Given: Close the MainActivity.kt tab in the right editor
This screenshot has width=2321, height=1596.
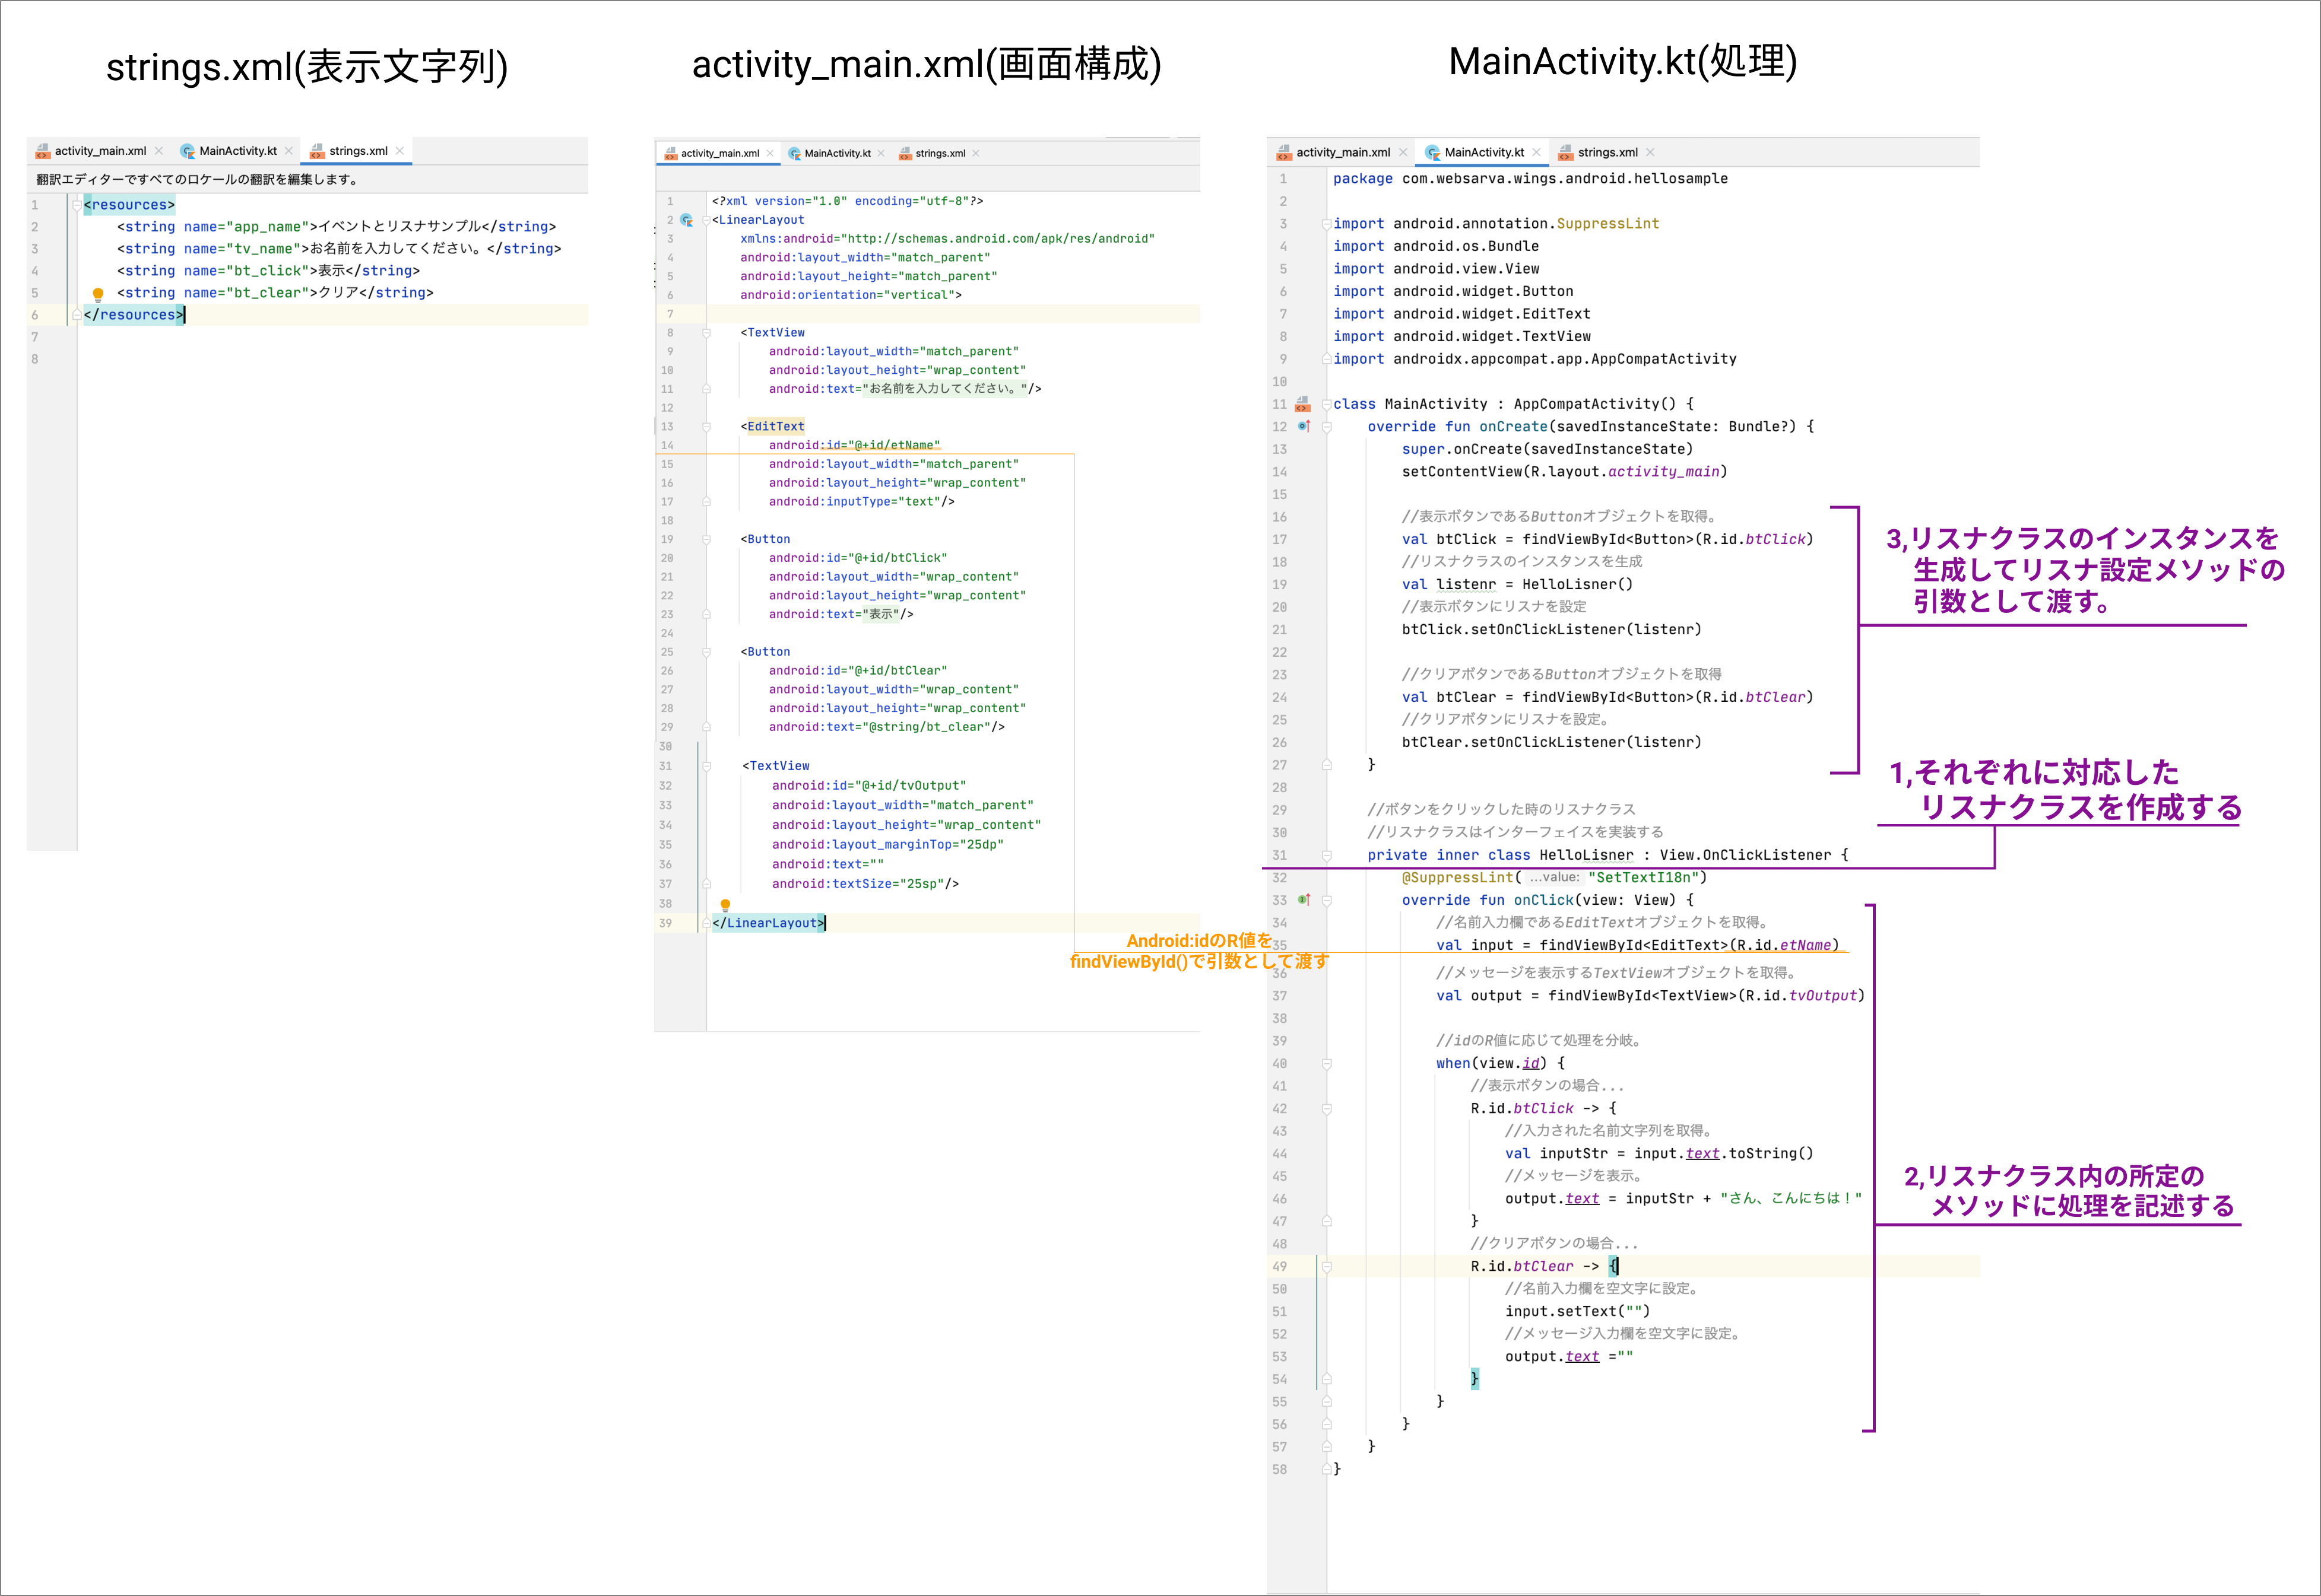Looking at the screenshot, I should click(1537, 153).
